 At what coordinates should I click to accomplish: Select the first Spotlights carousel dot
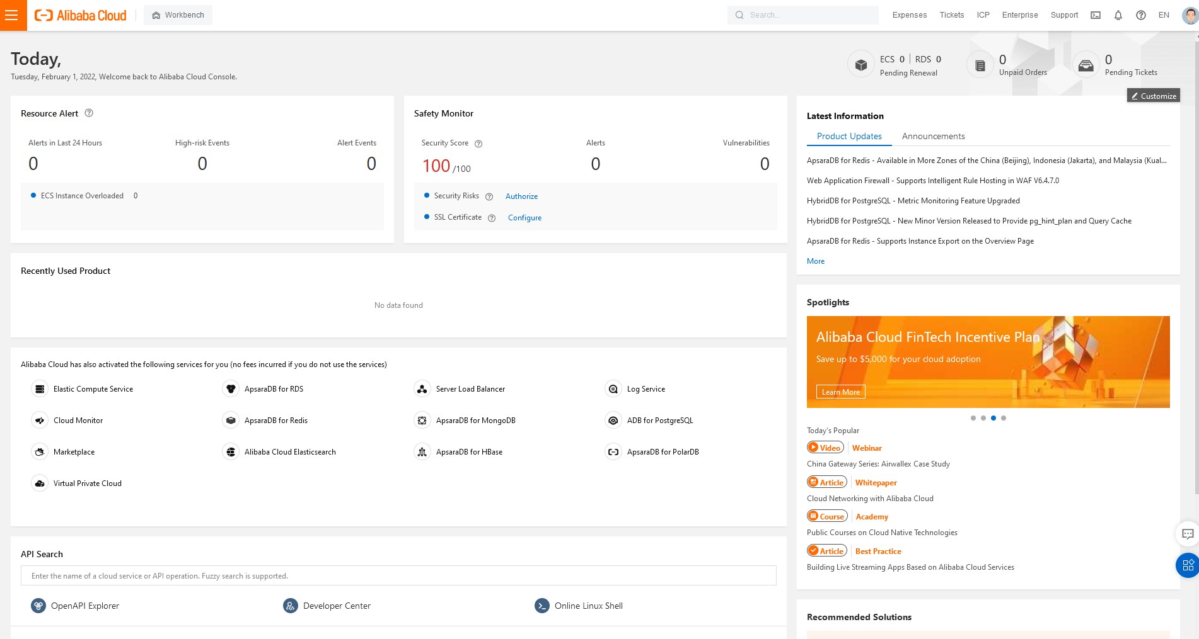point(973,418)
